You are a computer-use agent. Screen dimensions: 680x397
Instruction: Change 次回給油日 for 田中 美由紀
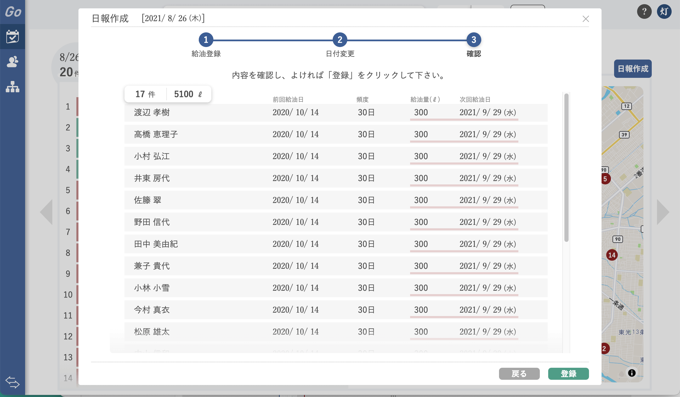[x=488, y=244]
